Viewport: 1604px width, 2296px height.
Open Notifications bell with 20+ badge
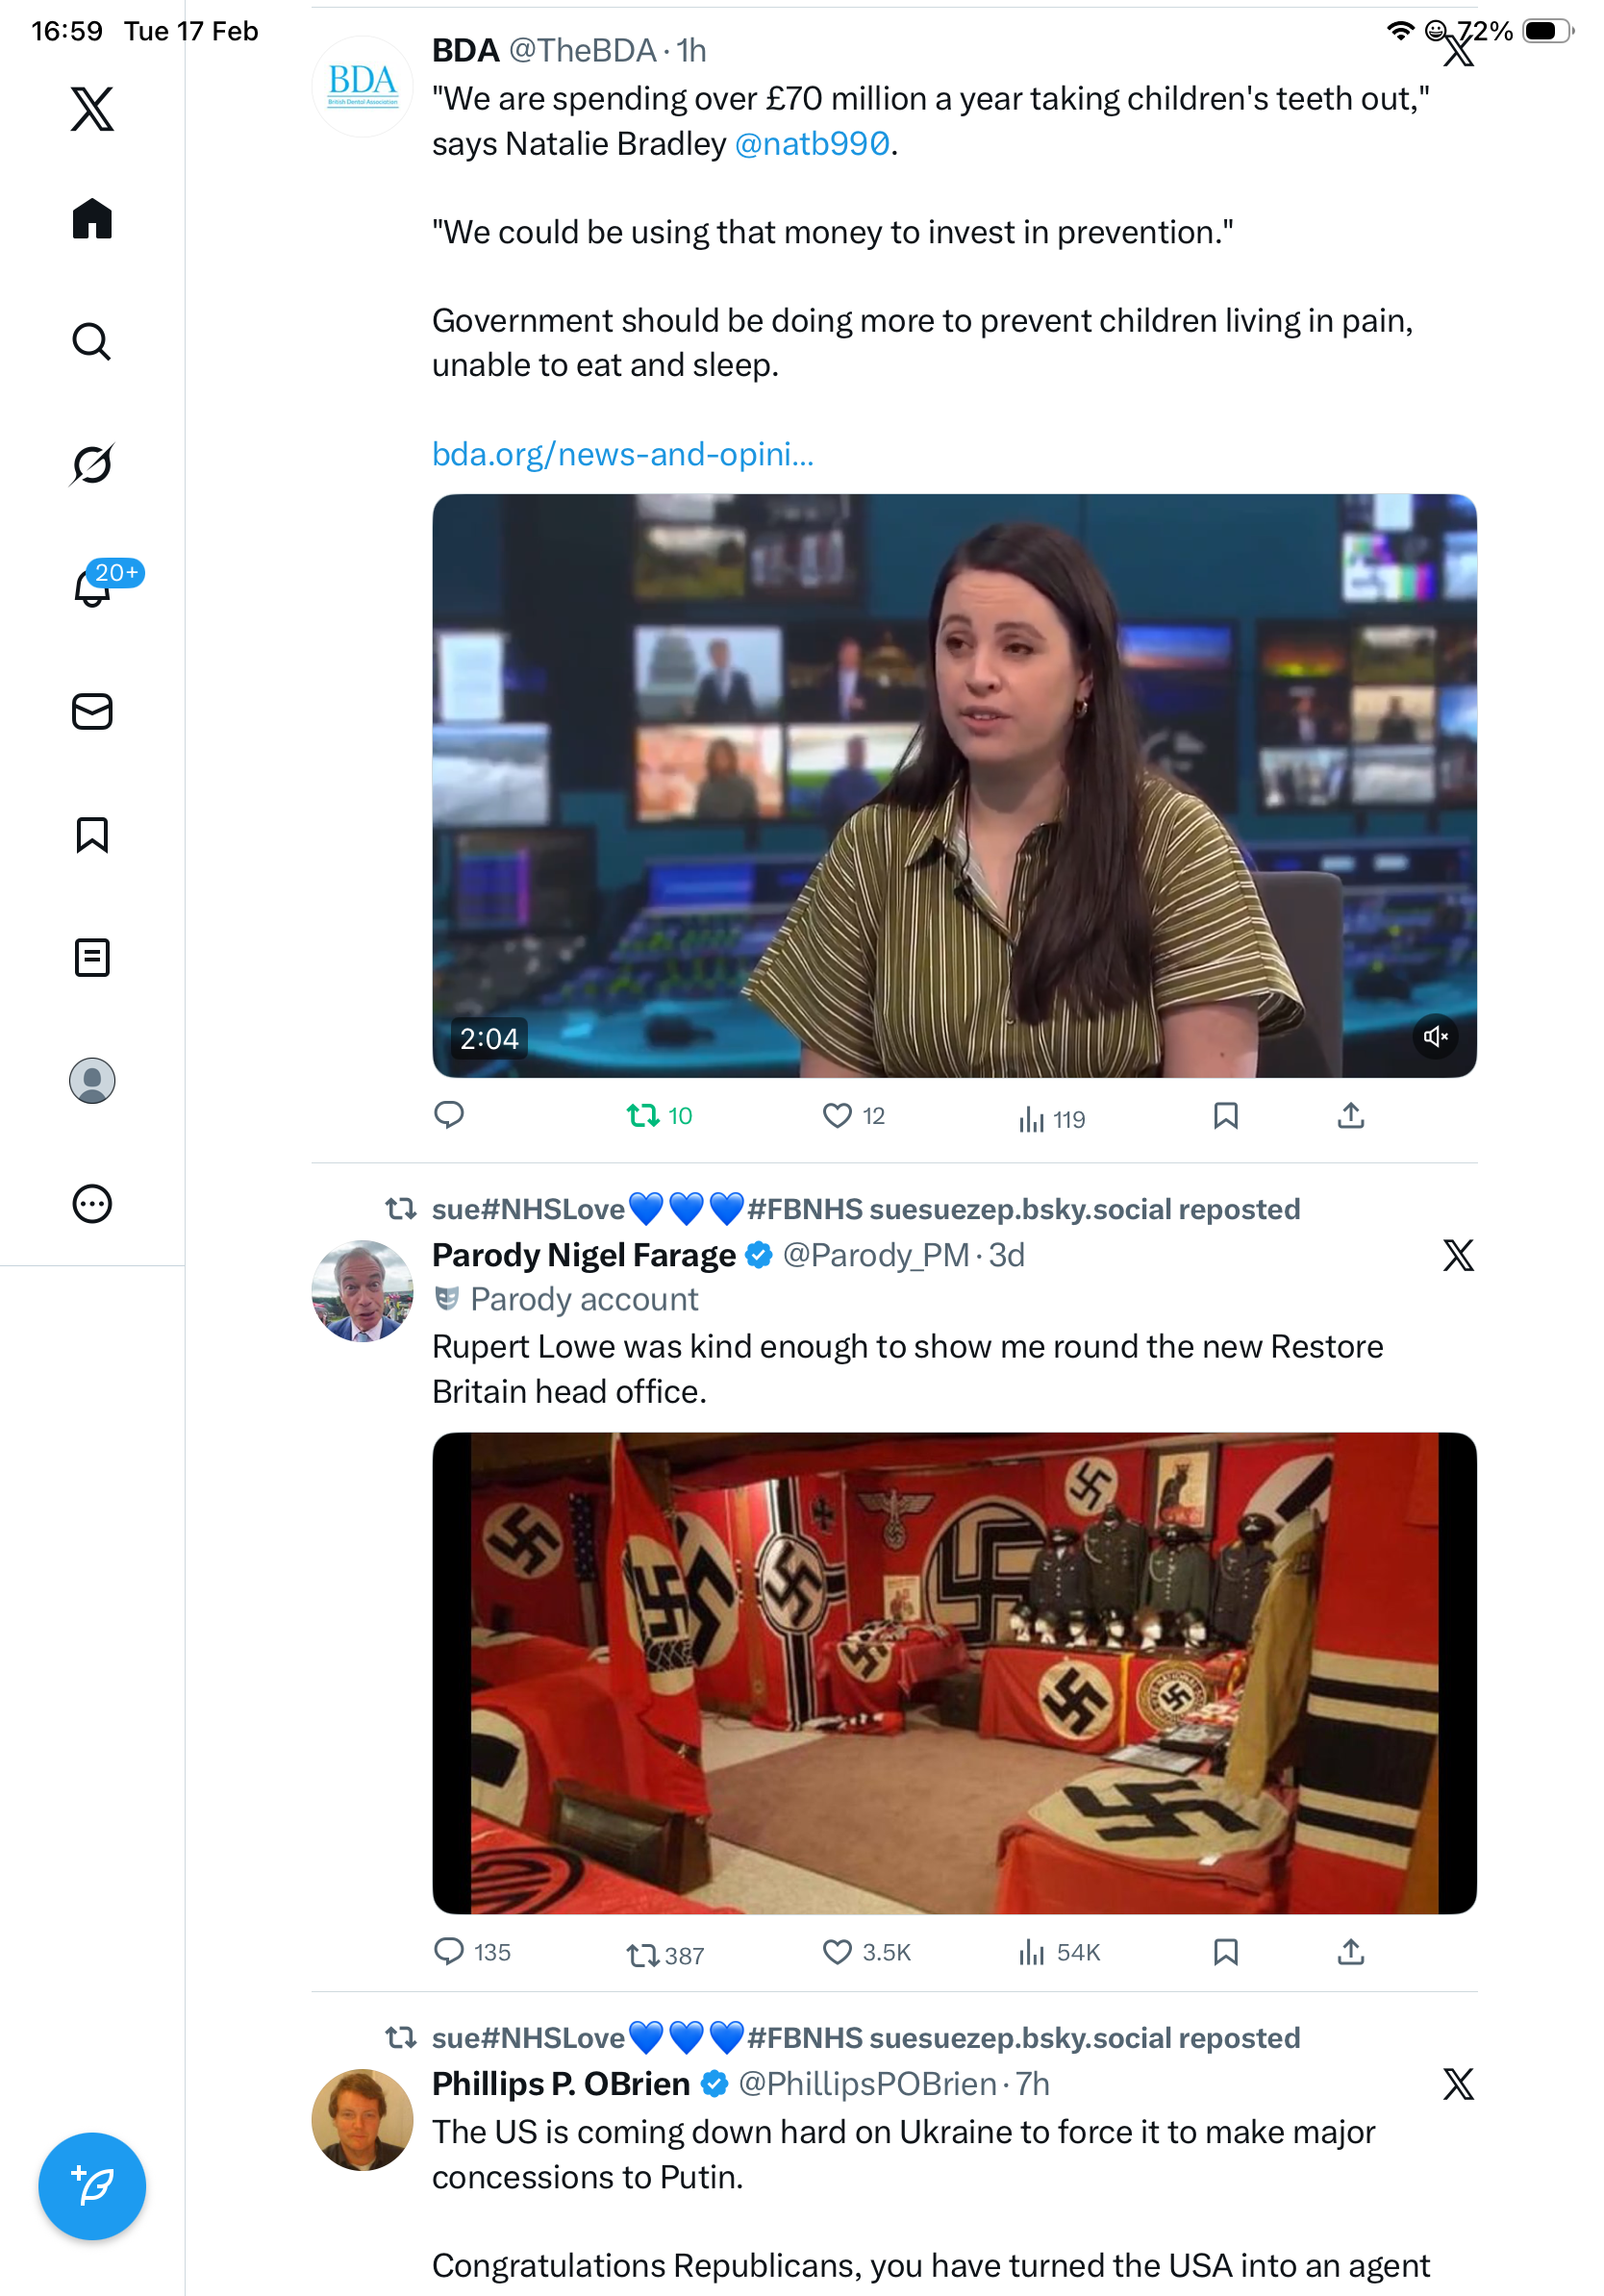coord(92,586)
